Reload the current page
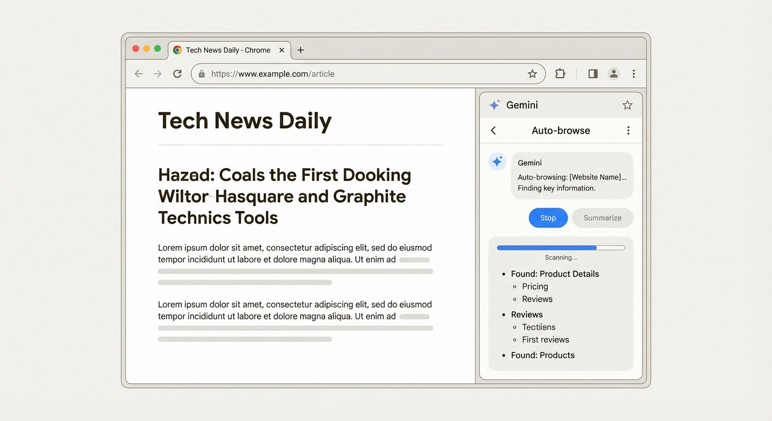Viewport: 772px width, 421px height. pos(177,74)
